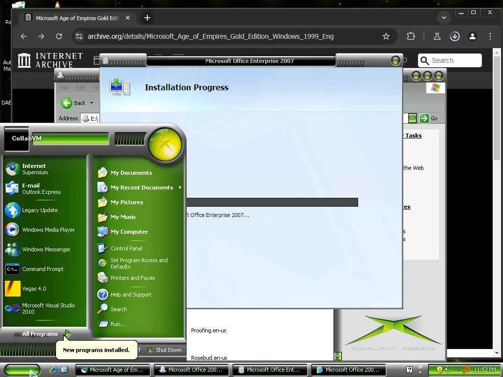Open the browser three-dot menu
503x377 pixels.
click(x=490, y=36)
